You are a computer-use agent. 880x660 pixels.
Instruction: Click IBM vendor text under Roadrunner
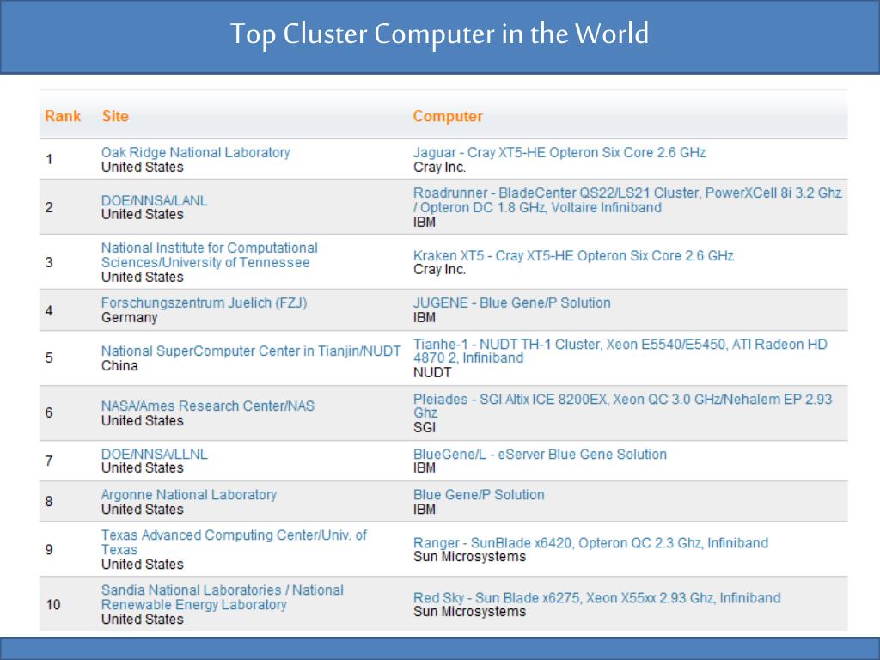[425, 223]
